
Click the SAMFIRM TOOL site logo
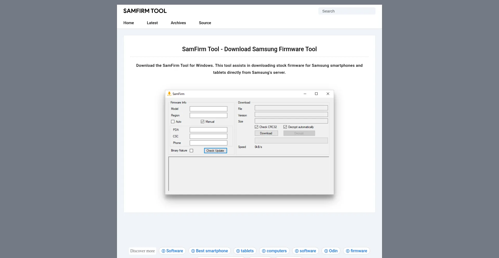(145, 11)
